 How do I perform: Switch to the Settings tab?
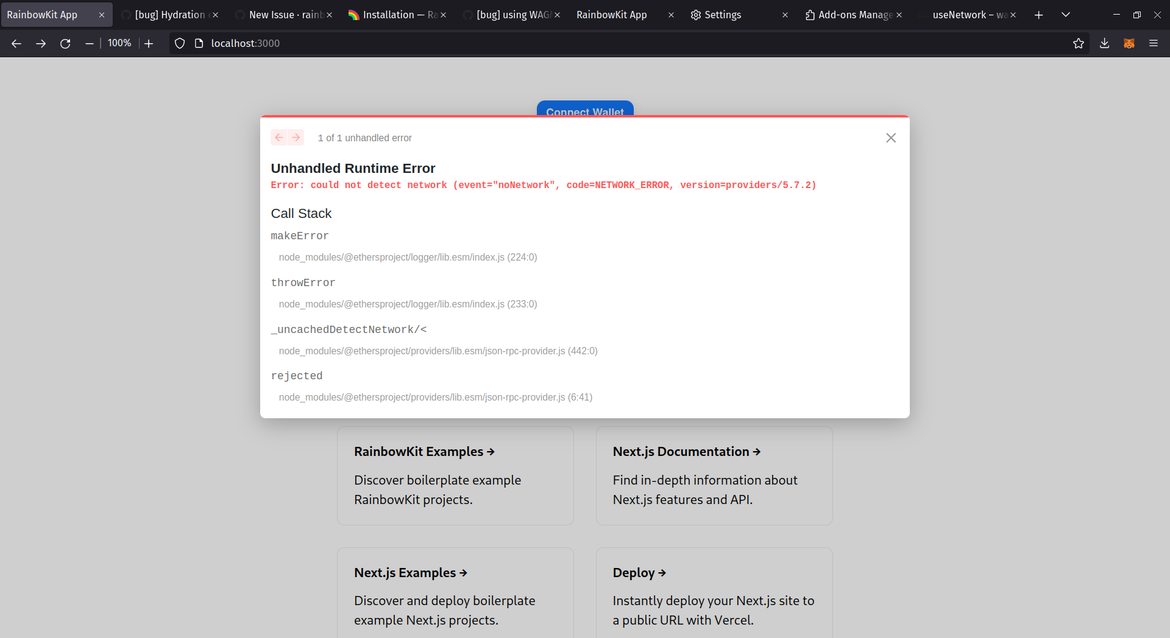pos(723,15)
